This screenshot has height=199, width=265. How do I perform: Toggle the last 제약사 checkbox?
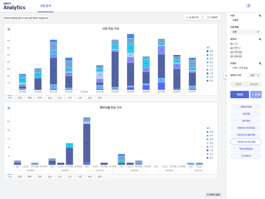tap(232, 56)
